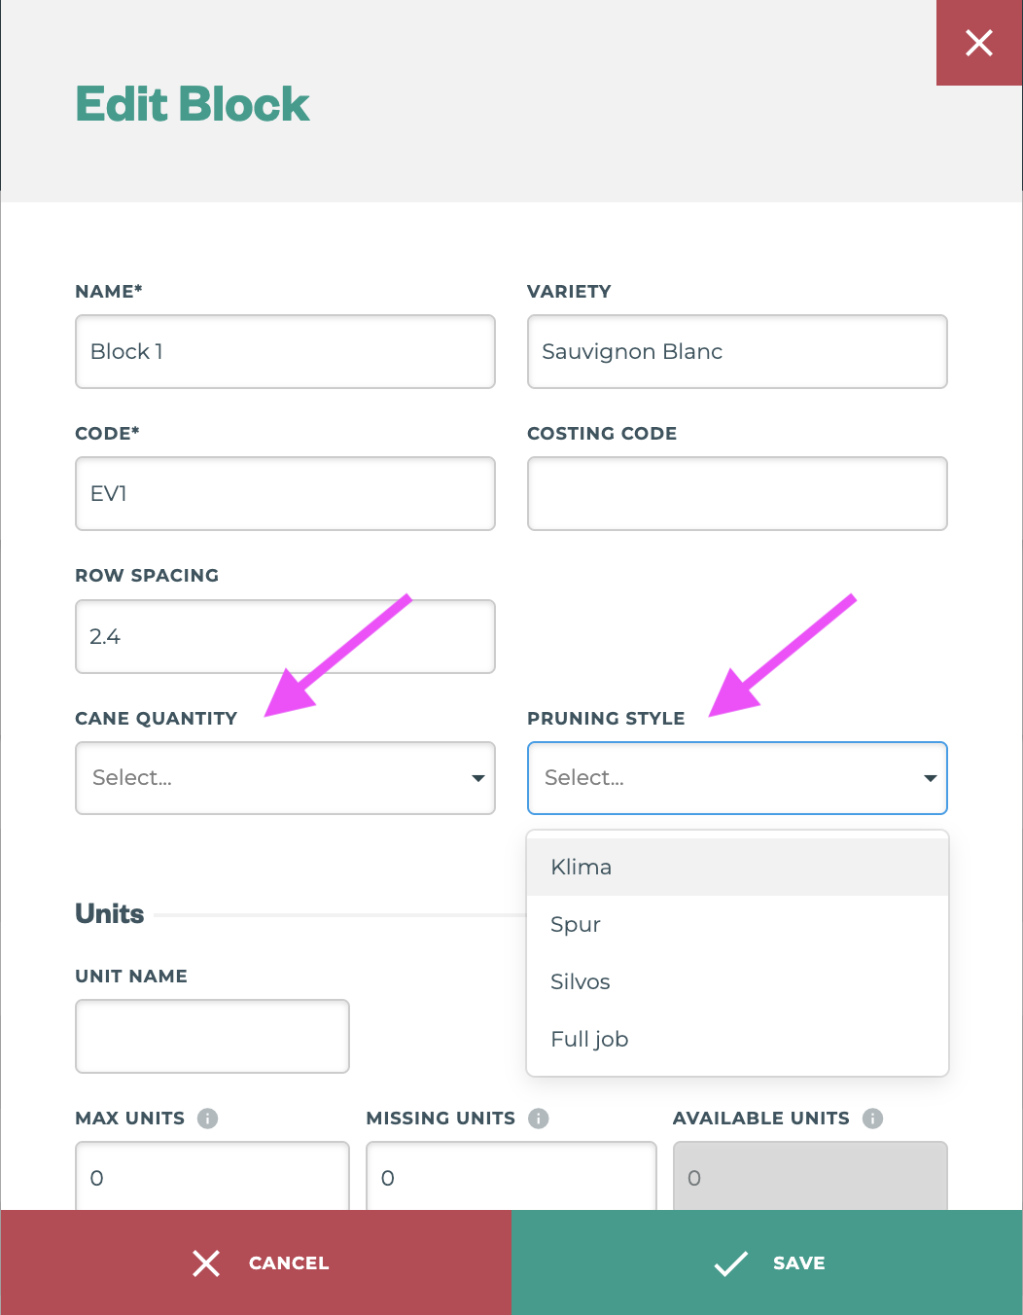1023x1315 pixels.
Task: Click the Row Spacing field
Action: pyautogui.click(x=285, y=636)
